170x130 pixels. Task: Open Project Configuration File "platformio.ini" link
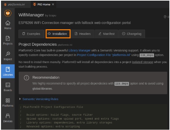tap(104, 55)
